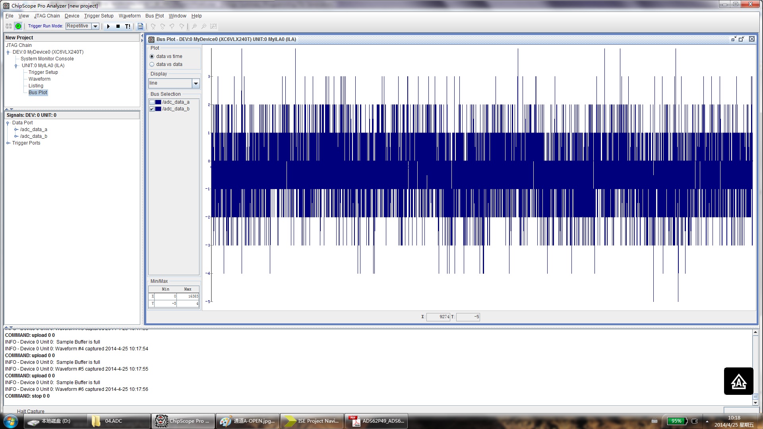
Task: Click the Trigger Immediate T! icon
Action: pyautogui.click(x=128, y=26)
